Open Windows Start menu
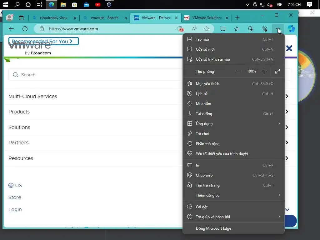 [6, 4]
